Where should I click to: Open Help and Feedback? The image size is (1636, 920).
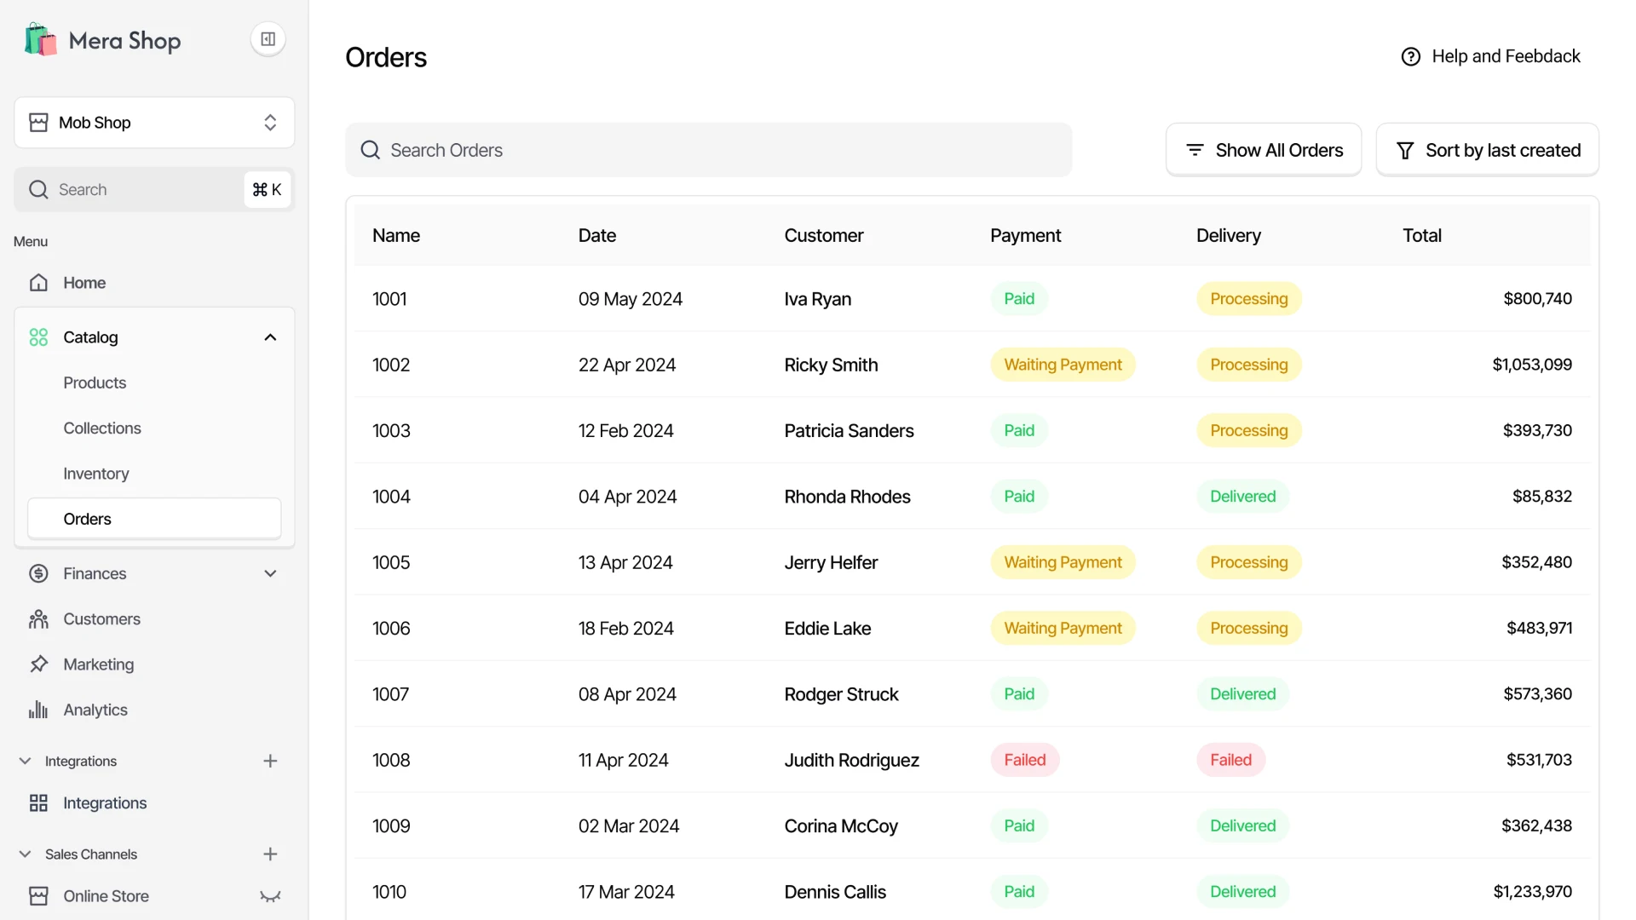pos(1489,55)
